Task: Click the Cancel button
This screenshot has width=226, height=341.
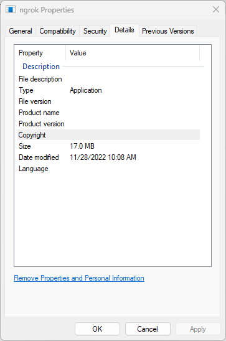Action: [148, 329]
